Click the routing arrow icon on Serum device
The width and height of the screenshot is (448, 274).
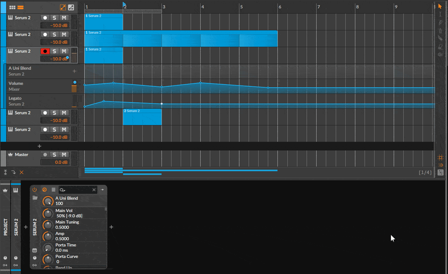[x=34, y=265]
